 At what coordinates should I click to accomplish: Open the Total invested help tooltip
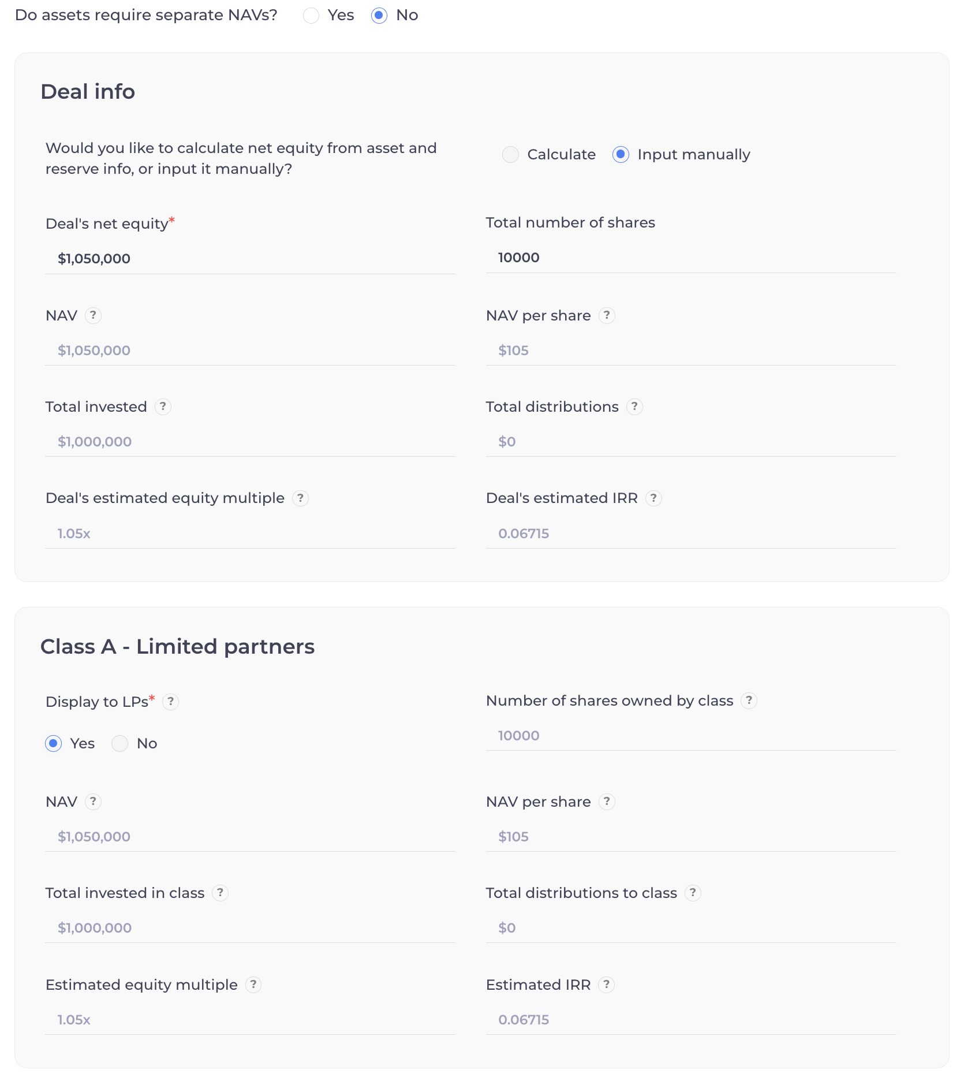(163, 407)
